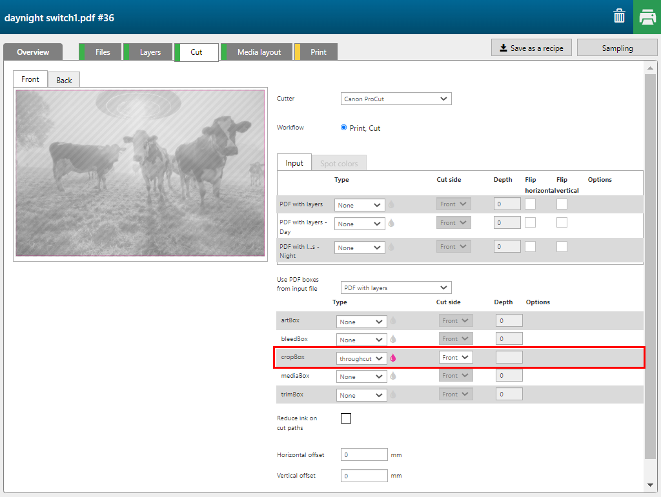Enable Reduce ink on cut paths checkbox
This screenshot has width=661, height=497.
346,418
